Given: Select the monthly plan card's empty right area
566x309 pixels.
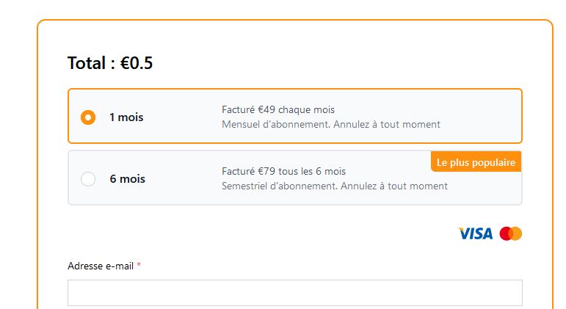Looking at the screenshot, I should (482, 116).
